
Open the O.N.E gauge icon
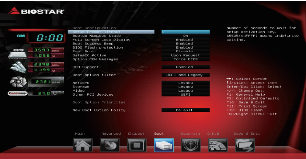(x=218, y=145)
